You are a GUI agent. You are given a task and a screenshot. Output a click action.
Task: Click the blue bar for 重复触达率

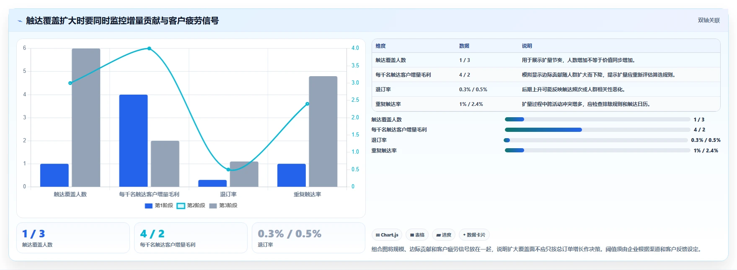[291, 175]
